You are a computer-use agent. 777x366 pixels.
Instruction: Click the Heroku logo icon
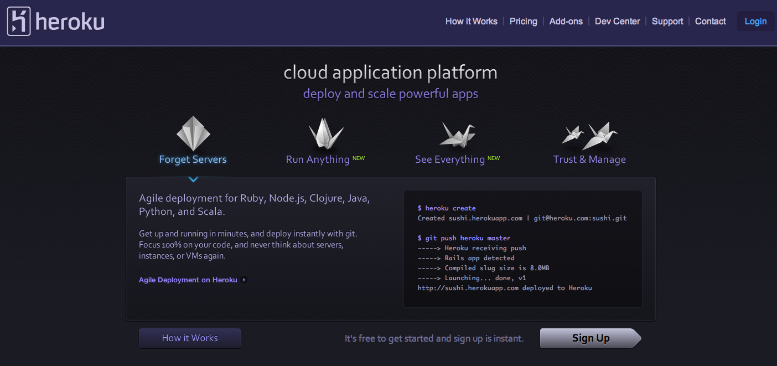point(18,21)
